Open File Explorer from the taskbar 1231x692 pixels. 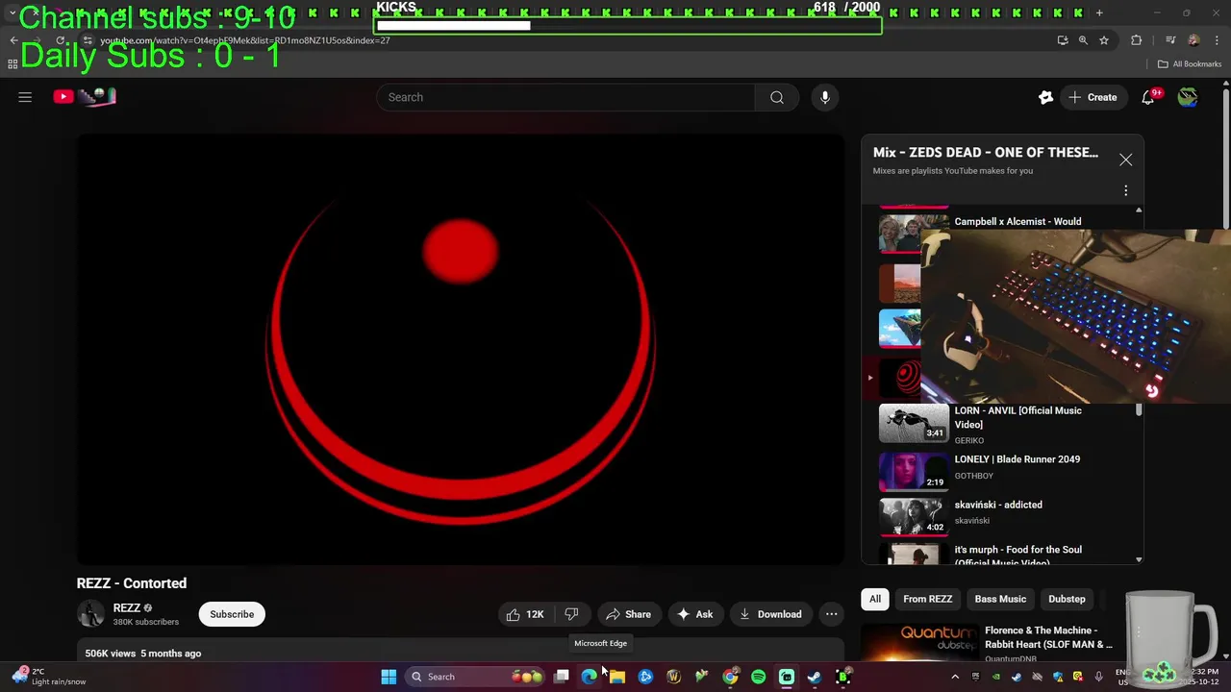click(617, 677)
